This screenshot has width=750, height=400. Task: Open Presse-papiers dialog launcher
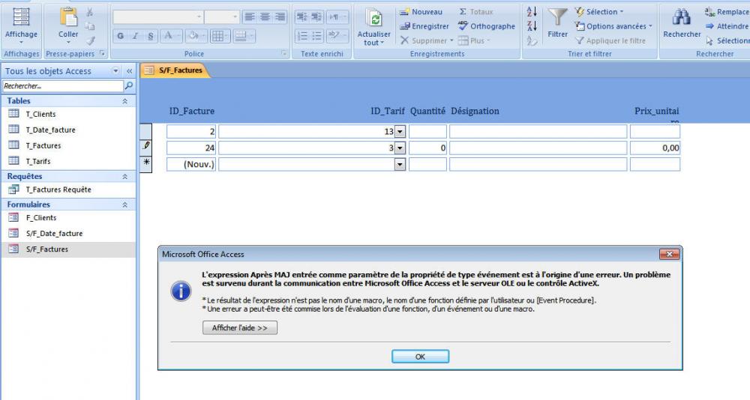102,53
